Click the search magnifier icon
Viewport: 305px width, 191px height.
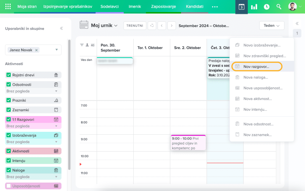point(279,7)
